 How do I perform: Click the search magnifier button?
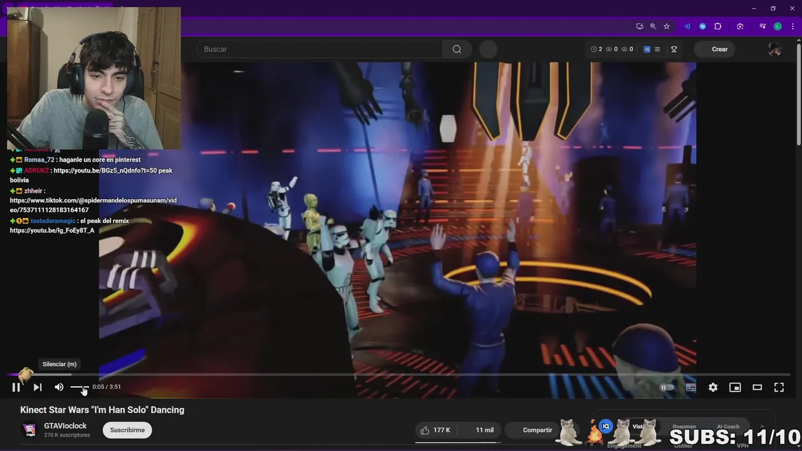457,49
